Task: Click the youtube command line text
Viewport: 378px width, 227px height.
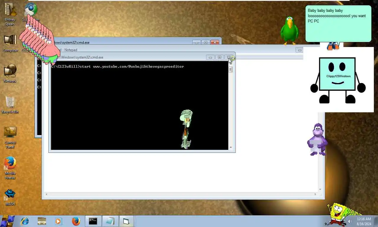Action: coord(118,67)
